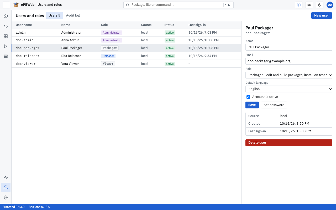
Task: Click the Set password button
Action: [274, 105]
